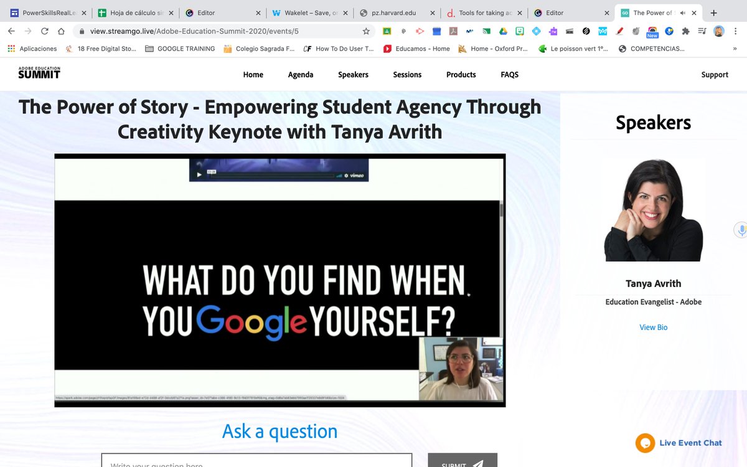Screen dimensions: 747x467
Task: Open the media controls playlist icon
Action: (702, 31)
